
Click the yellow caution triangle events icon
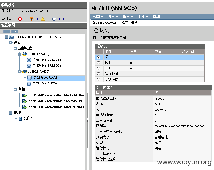point(43,19)
